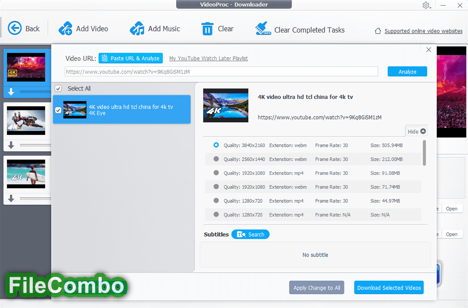Select the motocross 4K video thumbnail
The height and width of the screenshot is (308, 468).
click(26, 121)
